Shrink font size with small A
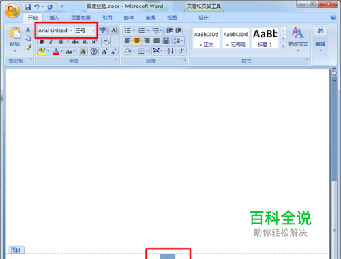The width and height of the screenshot is (341, 259). [x=114, y=51]
